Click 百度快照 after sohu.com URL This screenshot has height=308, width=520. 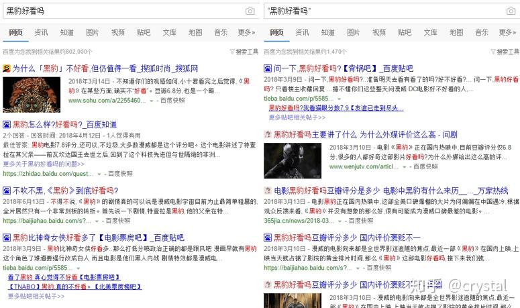[172, 101]
